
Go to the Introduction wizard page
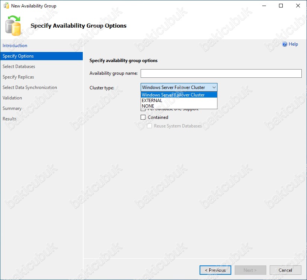[x=15, y=46]
